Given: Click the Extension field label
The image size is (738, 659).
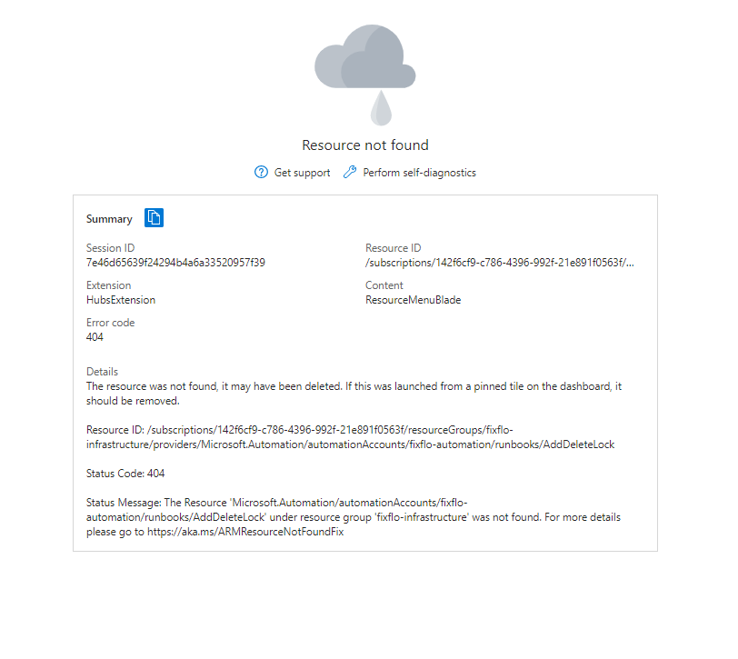Looking at the screenshot, I should point(108,285).
